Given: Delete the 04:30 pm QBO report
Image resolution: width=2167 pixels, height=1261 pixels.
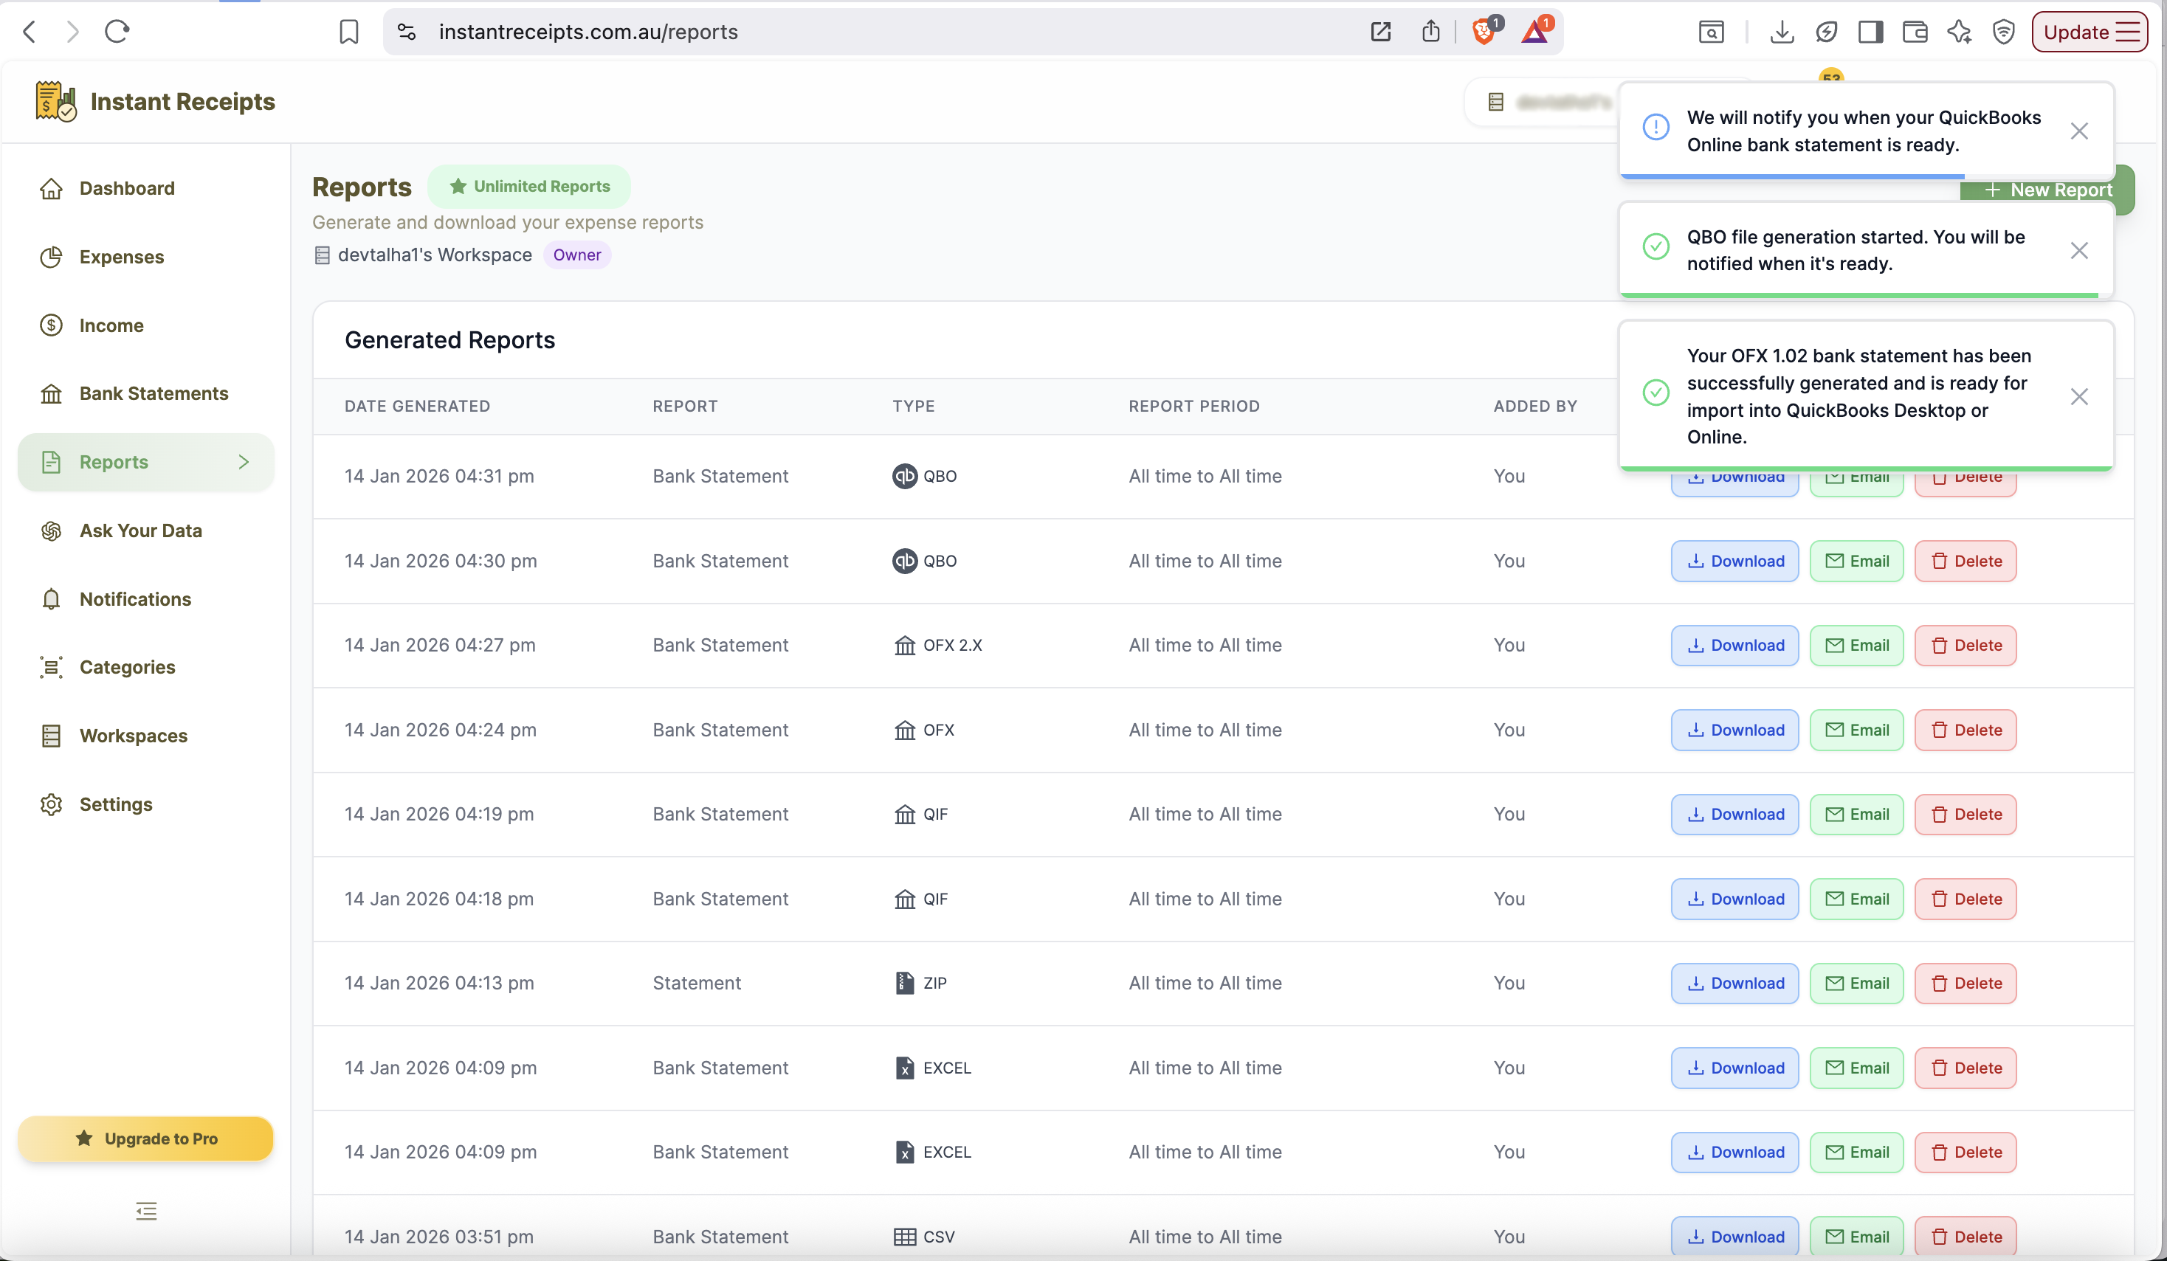Looking at the screenshot, I should (x=1966, y=562).
